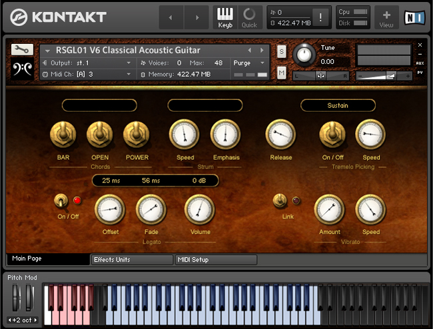Click the Tune knob
Screen dimensions: 433x329
[304, 55]
